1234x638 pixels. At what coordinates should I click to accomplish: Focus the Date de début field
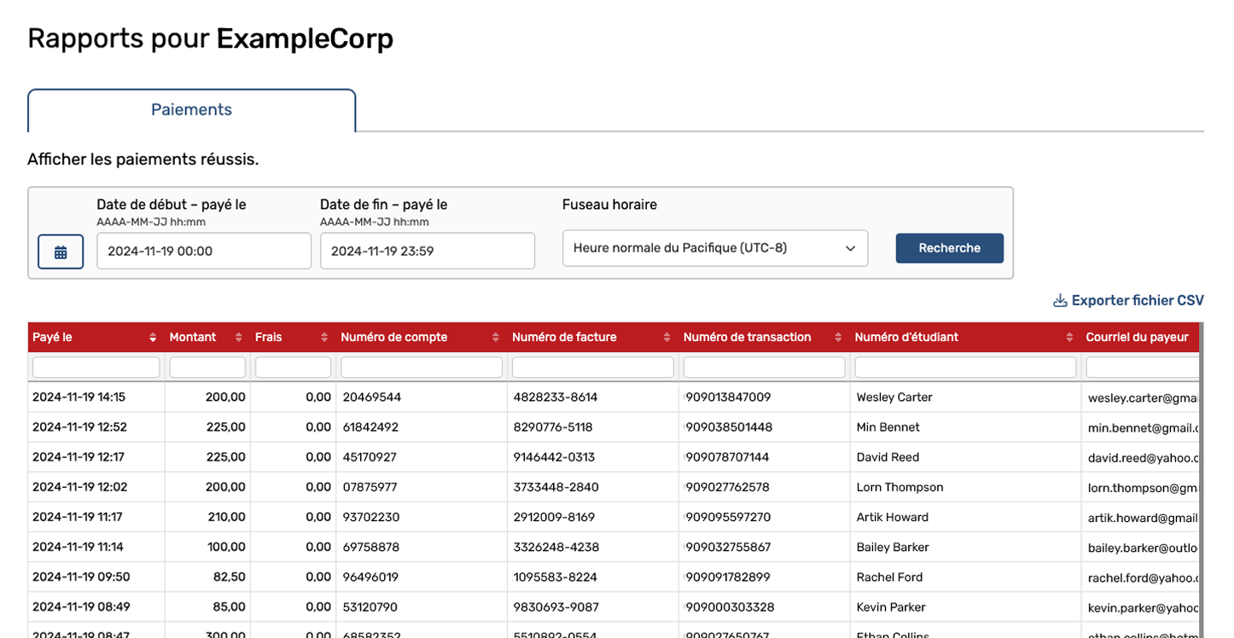[203, 251]
